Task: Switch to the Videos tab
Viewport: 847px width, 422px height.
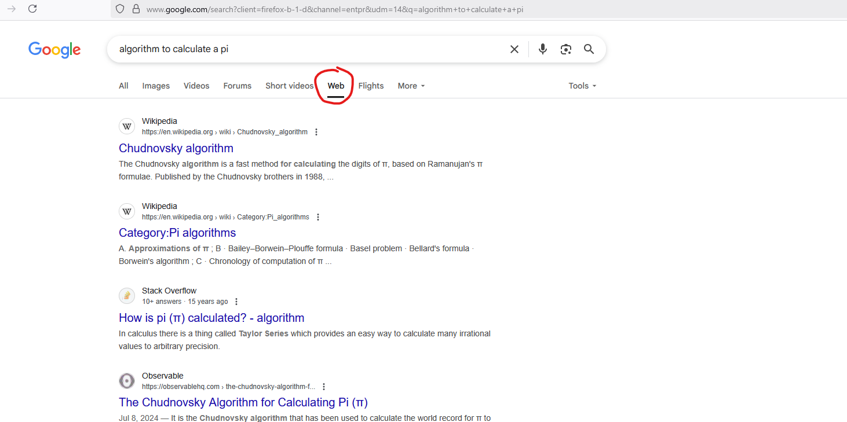Action: tap(196, 86)
